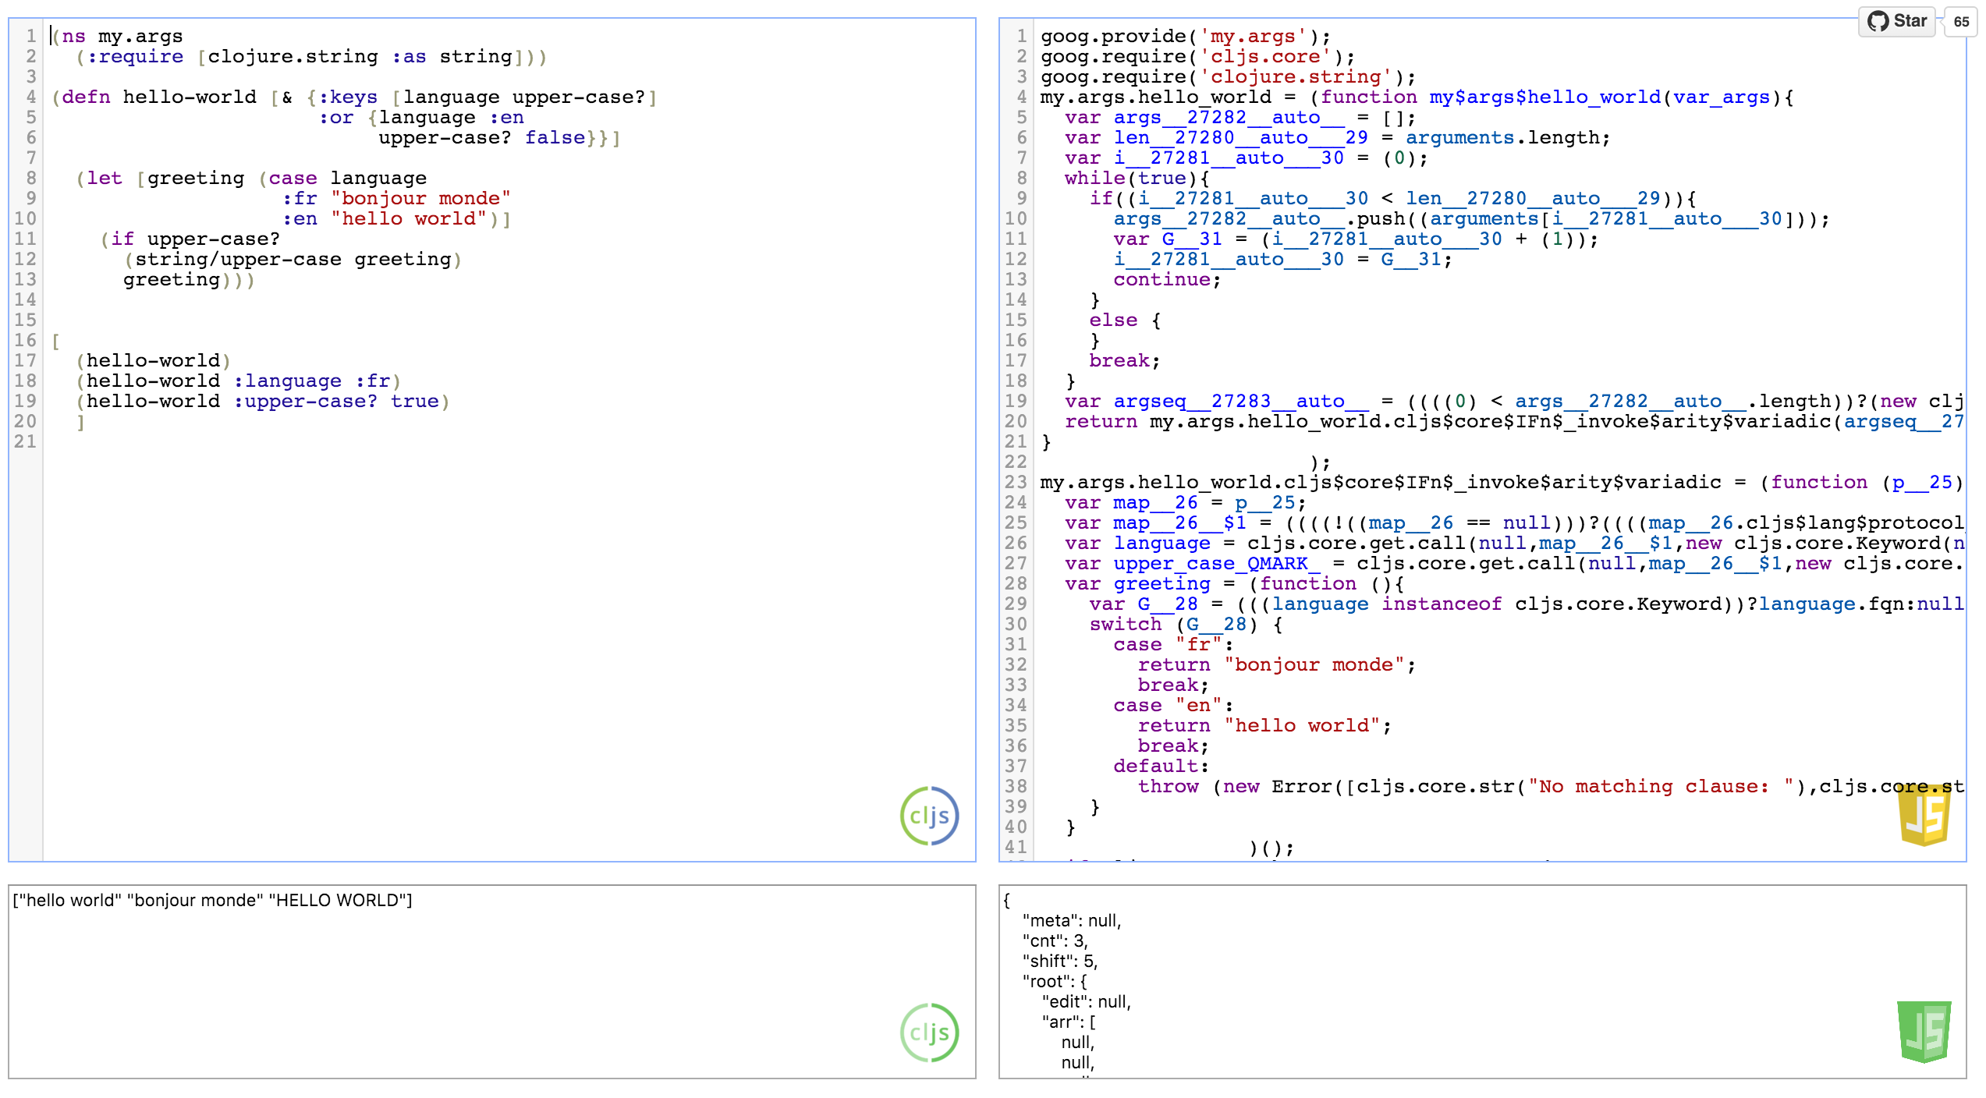Click the "cnt": 3 line in the JSON output
Image resolution: width=1986 pixels, height=1098 pixels.
pos(1055,941)
